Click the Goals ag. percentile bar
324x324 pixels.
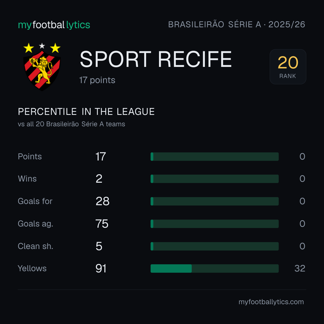pos(214,224)
